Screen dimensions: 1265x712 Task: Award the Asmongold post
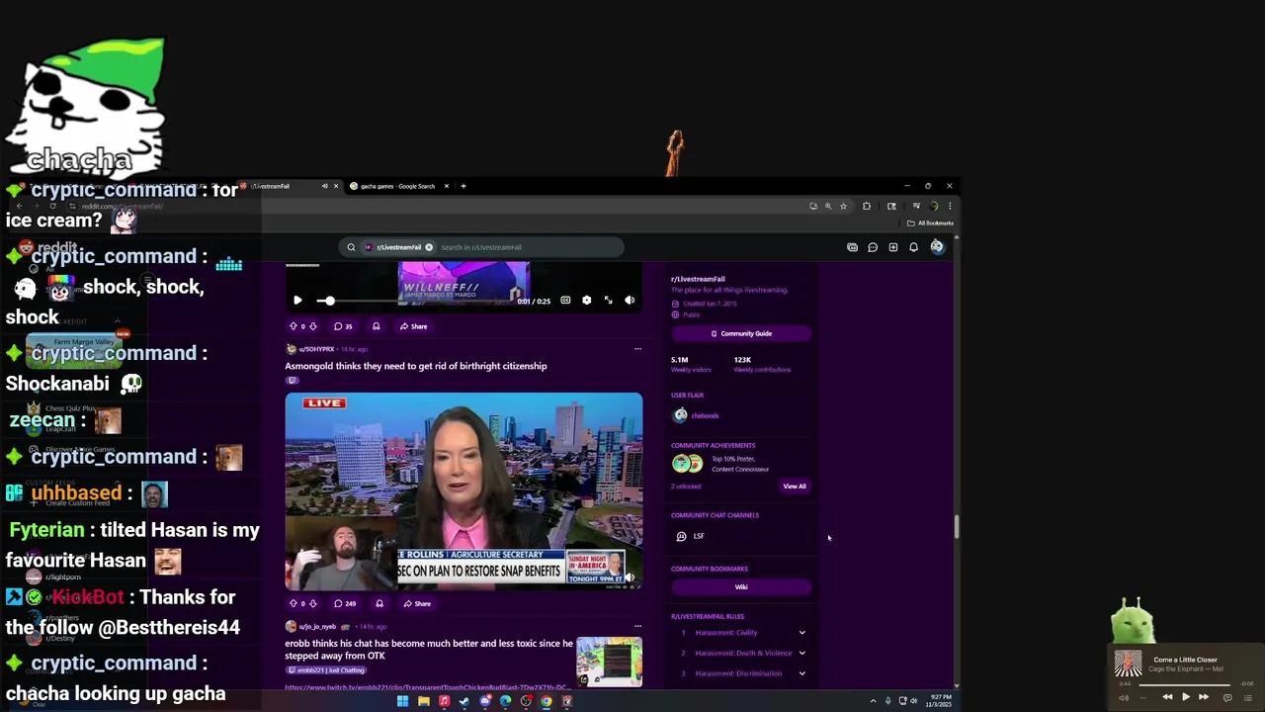pyautogui.click(x=379, y=603)
